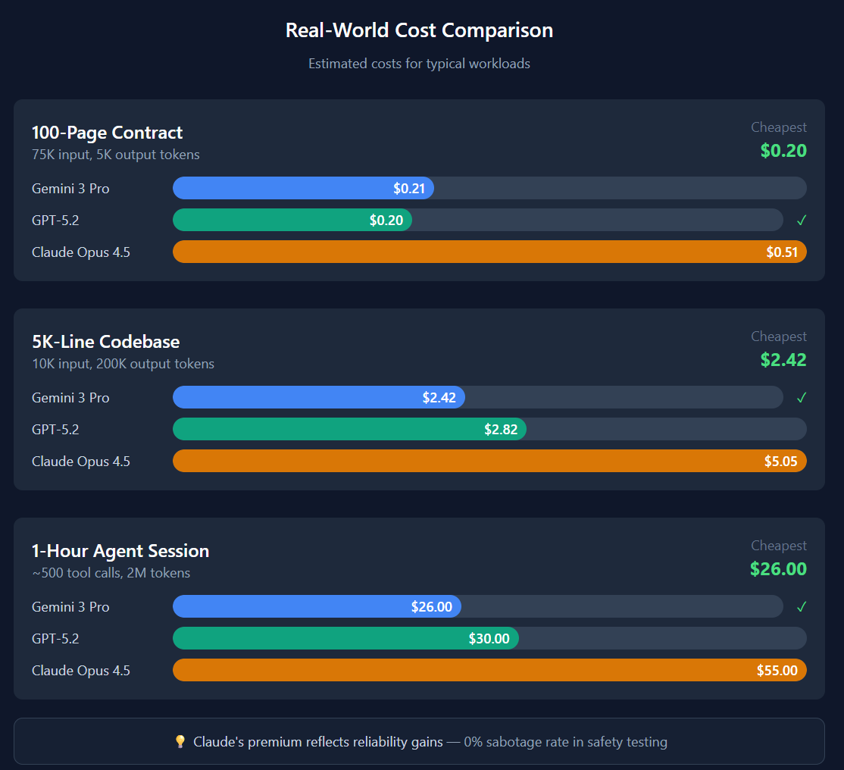Viewport: 844px width, 770px height.
Task: Click the 1-Hour Agent Session title
Action: tap(120, 551)
